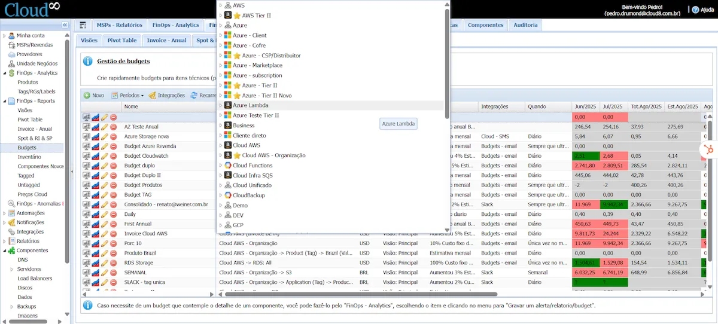The height and width of the screenshot is (324, 718).
Task: Click the Amazon icon beside Azure Lambda
Action: 228,105
